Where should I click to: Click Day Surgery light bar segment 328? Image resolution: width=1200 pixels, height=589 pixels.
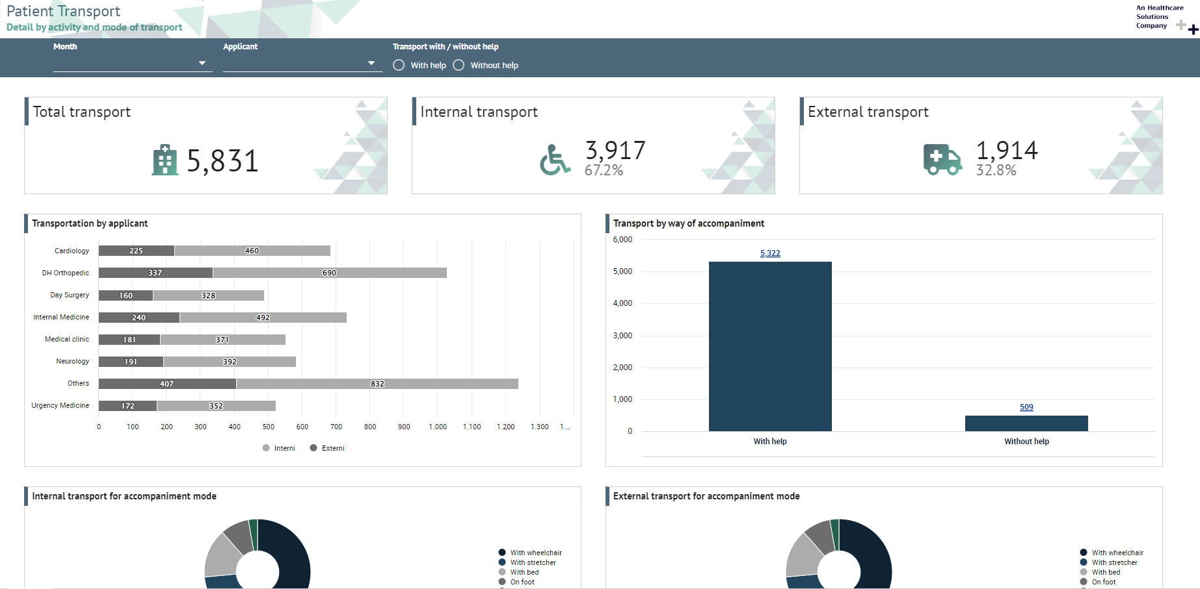click(x=208, y=295)
